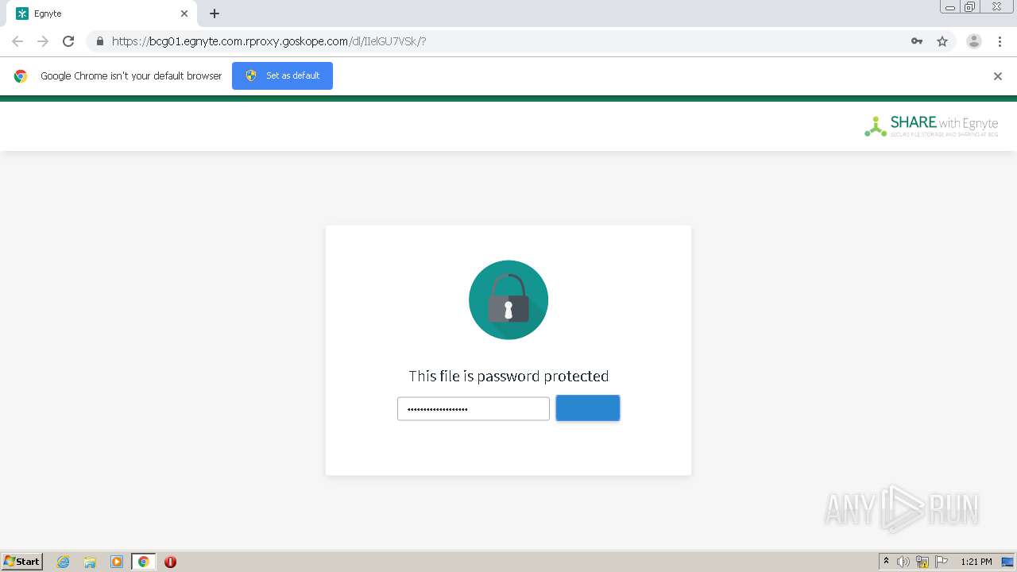Image resolution: width=1017 pixels, height=572 pixels.
Task: Minimize the Chrome window
Action: pyautogui.click(x=950, y=7)
